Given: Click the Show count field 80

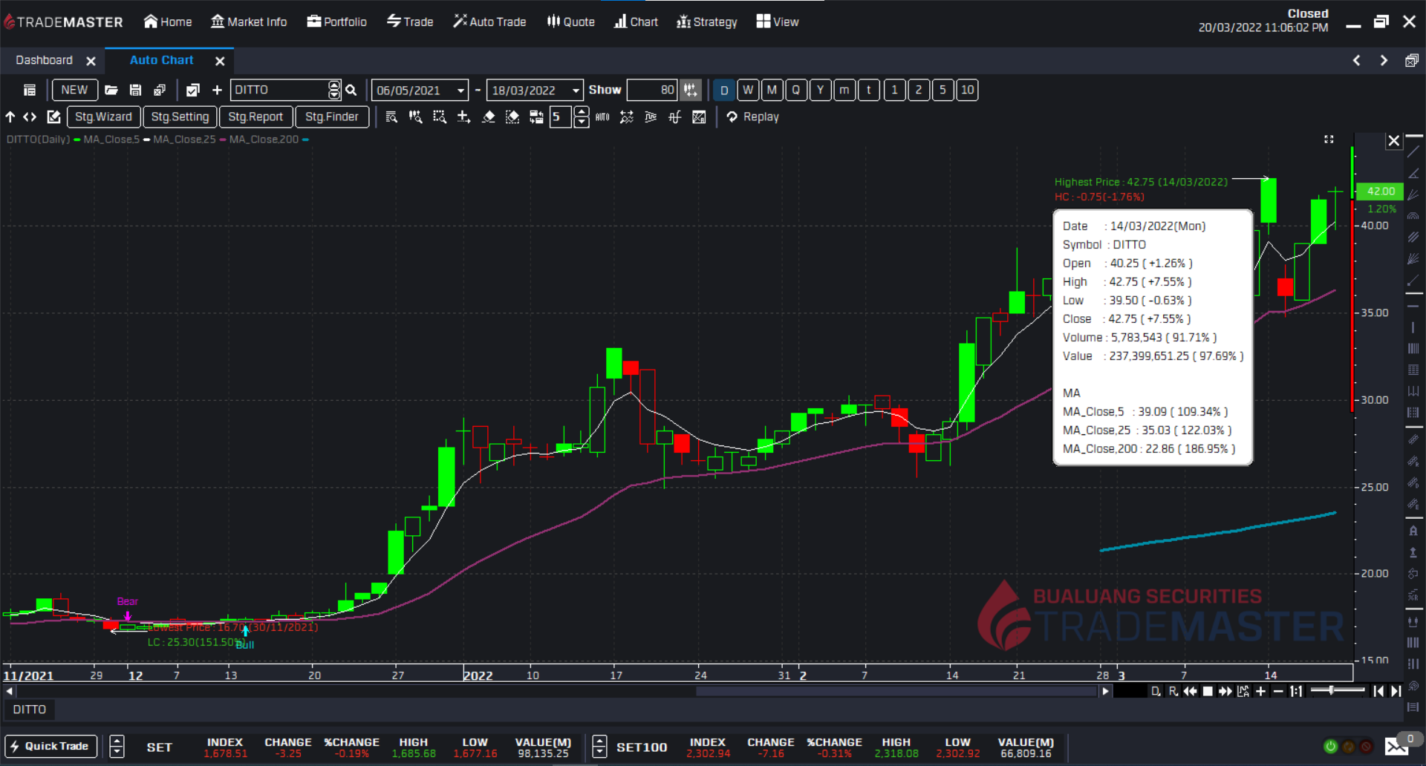Looking at the screenshot, I should 653,90.
